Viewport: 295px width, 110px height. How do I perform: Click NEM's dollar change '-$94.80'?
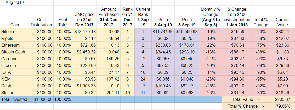pyautogui.click(x=237, y=79)
